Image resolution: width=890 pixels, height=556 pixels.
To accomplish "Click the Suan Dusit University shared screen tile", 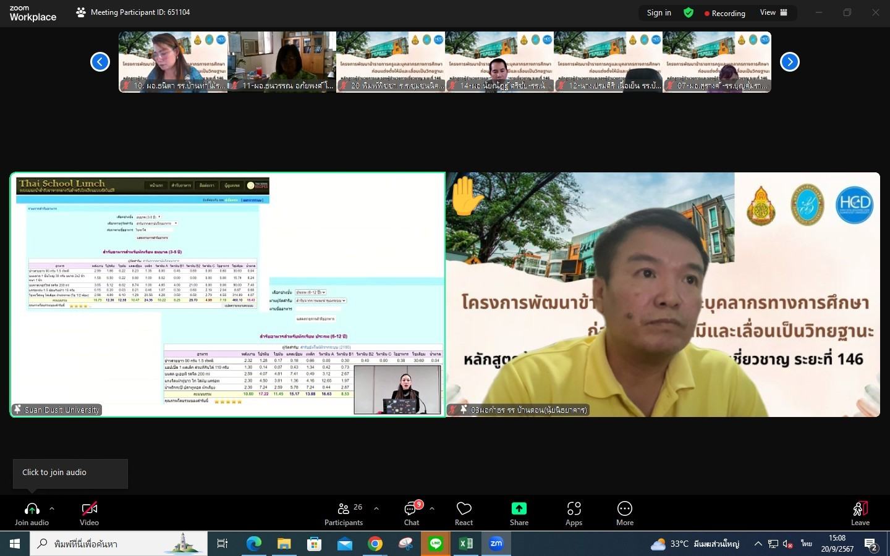I will pos(227,295).
